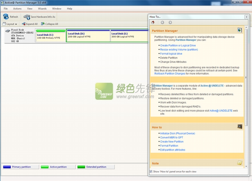Click How To panel scrollbar down arrow
The height and width of the screenshot is (181, 252).
click(246, 167)
